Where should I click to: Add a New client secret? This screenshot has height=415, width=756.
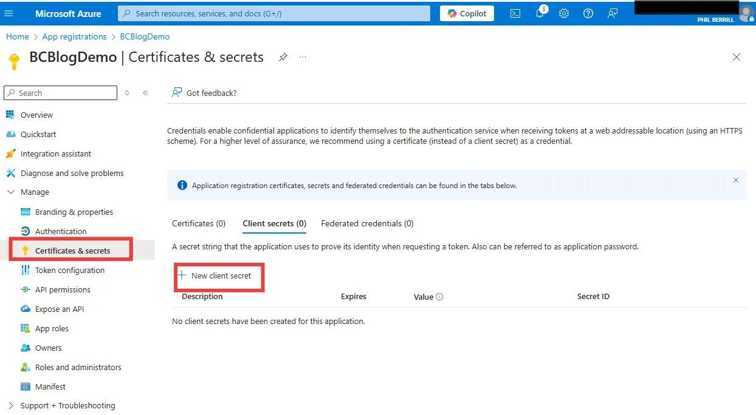(215, 275)
